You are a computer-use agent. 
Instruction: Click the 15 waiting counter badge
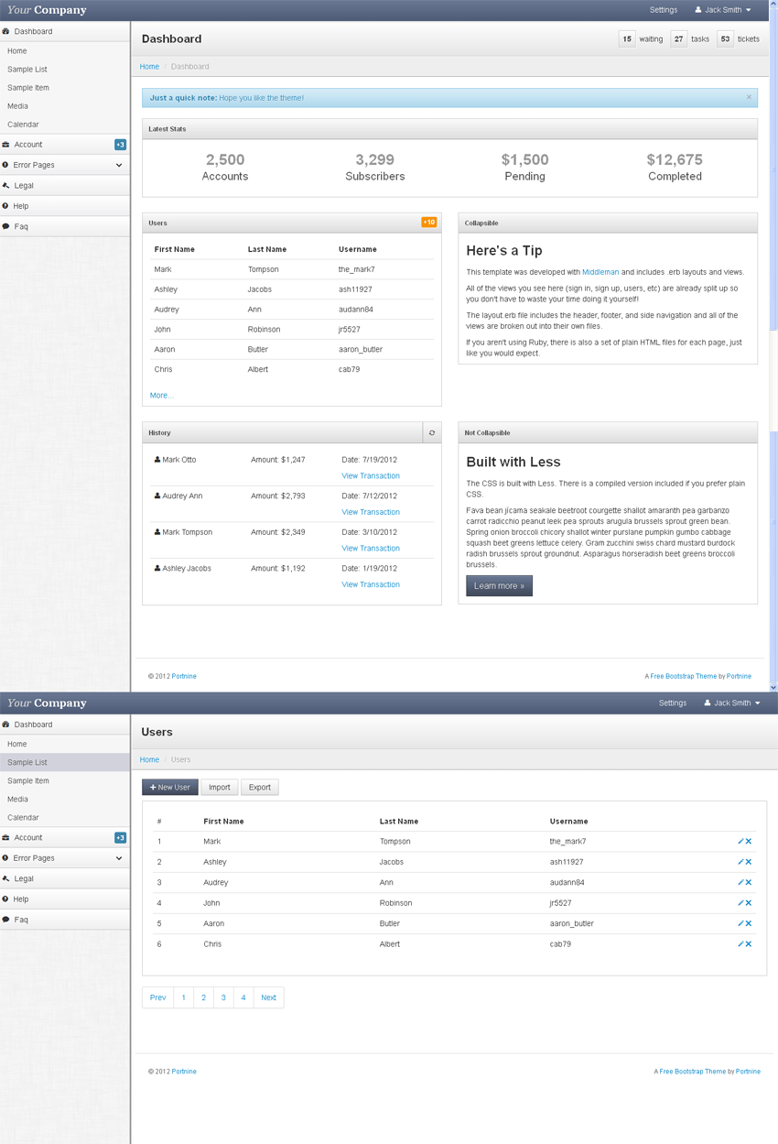627,39
